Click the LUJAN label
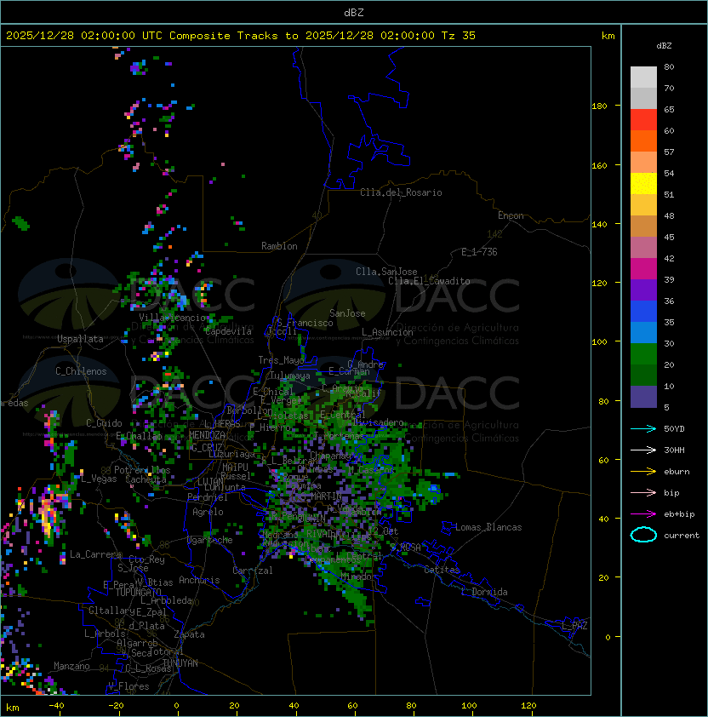Image resolution: width=708 pixels, height=717 pixels. coord(210,482)
